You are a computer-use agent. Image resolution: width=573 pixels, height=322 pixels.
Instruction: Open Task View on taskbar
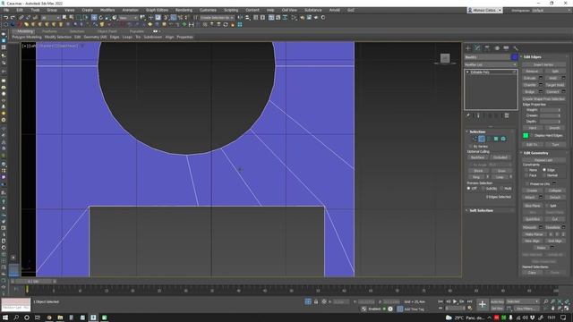[38, 318]
